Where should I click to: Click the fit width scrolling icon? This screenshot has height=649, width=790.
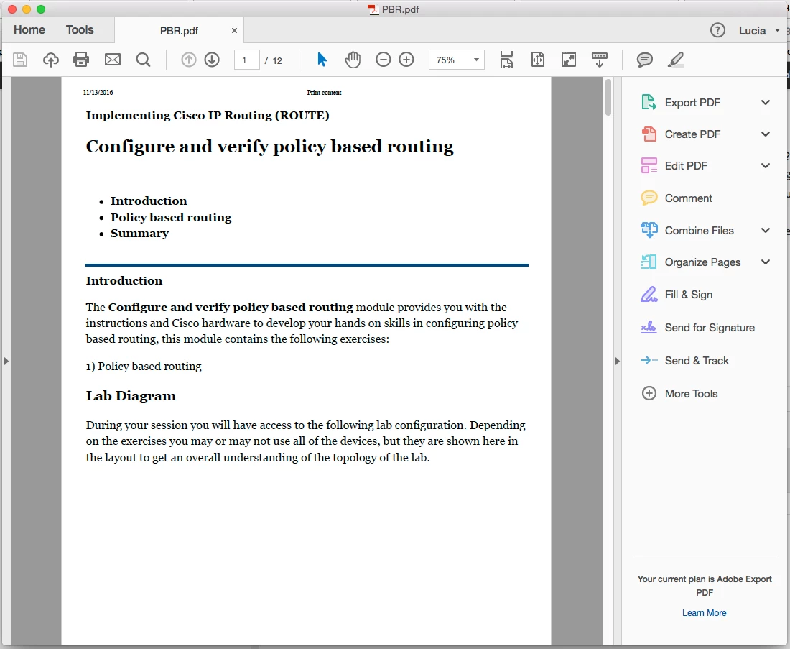tap(506, 60)
